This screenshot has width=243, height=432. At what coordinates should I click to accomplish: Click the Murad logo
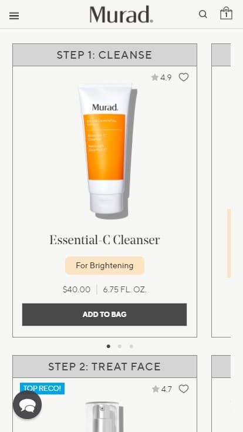click(x=122, y=14)
